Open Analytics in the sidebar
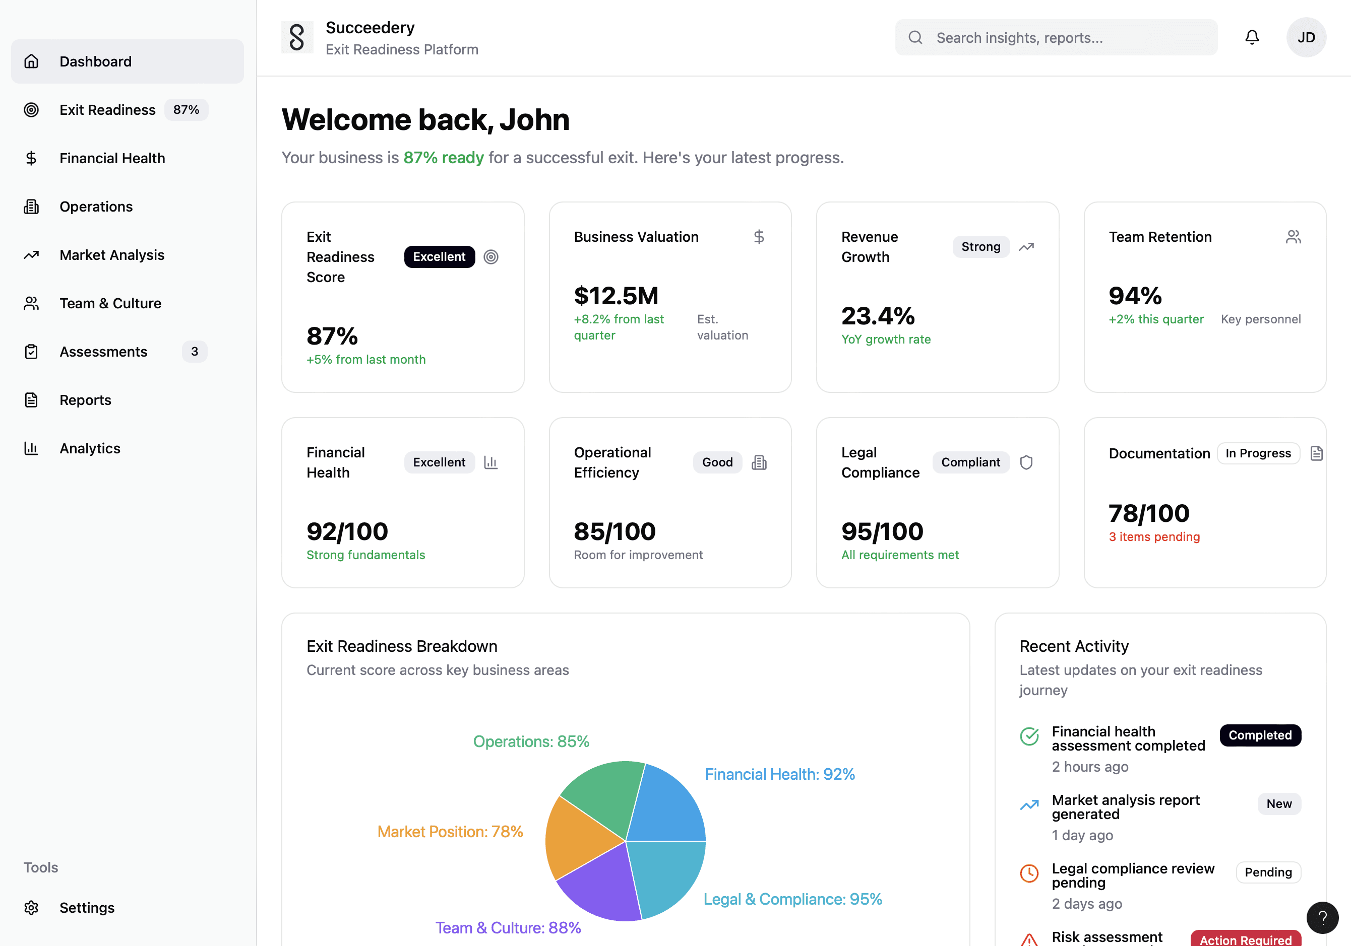This screenshot has height=946, width=1351. 127,448
